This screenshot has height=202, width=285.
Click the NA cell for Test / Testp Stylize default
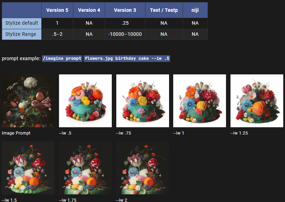[x=164, y=23]
